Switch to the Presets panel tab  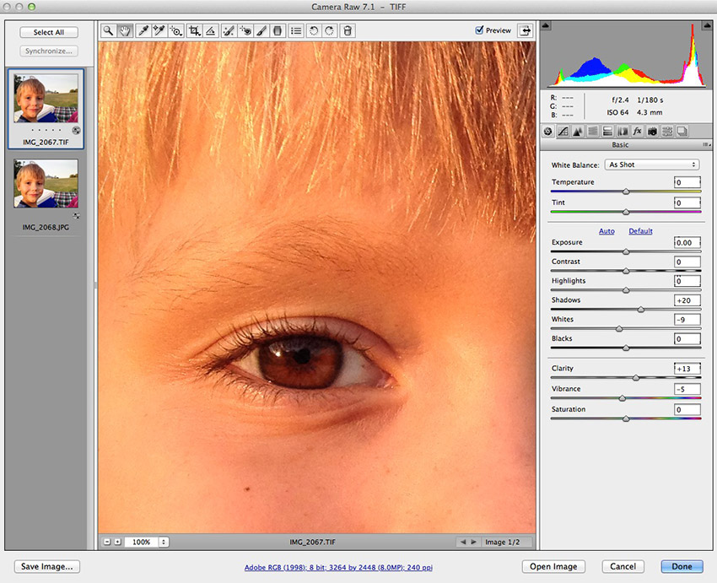[x=667, y=132]
